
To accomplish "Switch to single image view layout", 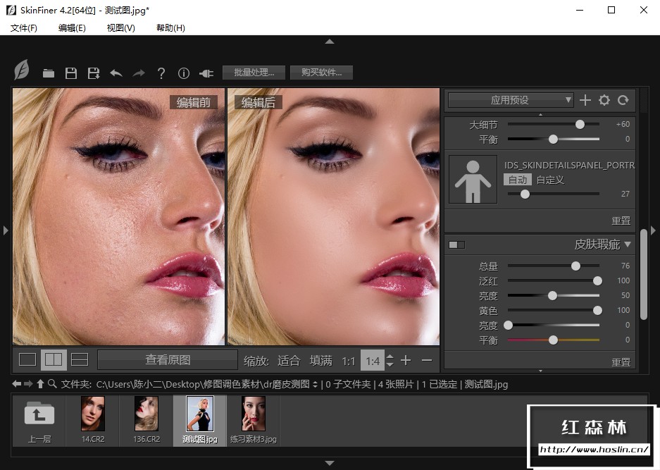I will [x=27, y=360].
